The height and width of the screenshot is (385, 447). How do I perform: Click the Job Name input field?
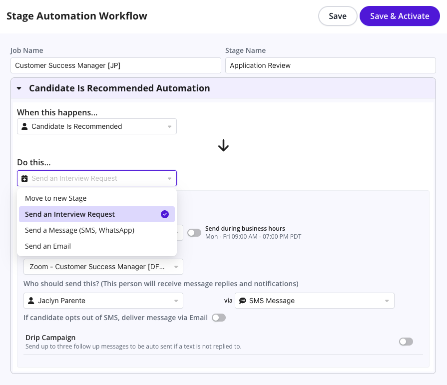click(115, 65)
